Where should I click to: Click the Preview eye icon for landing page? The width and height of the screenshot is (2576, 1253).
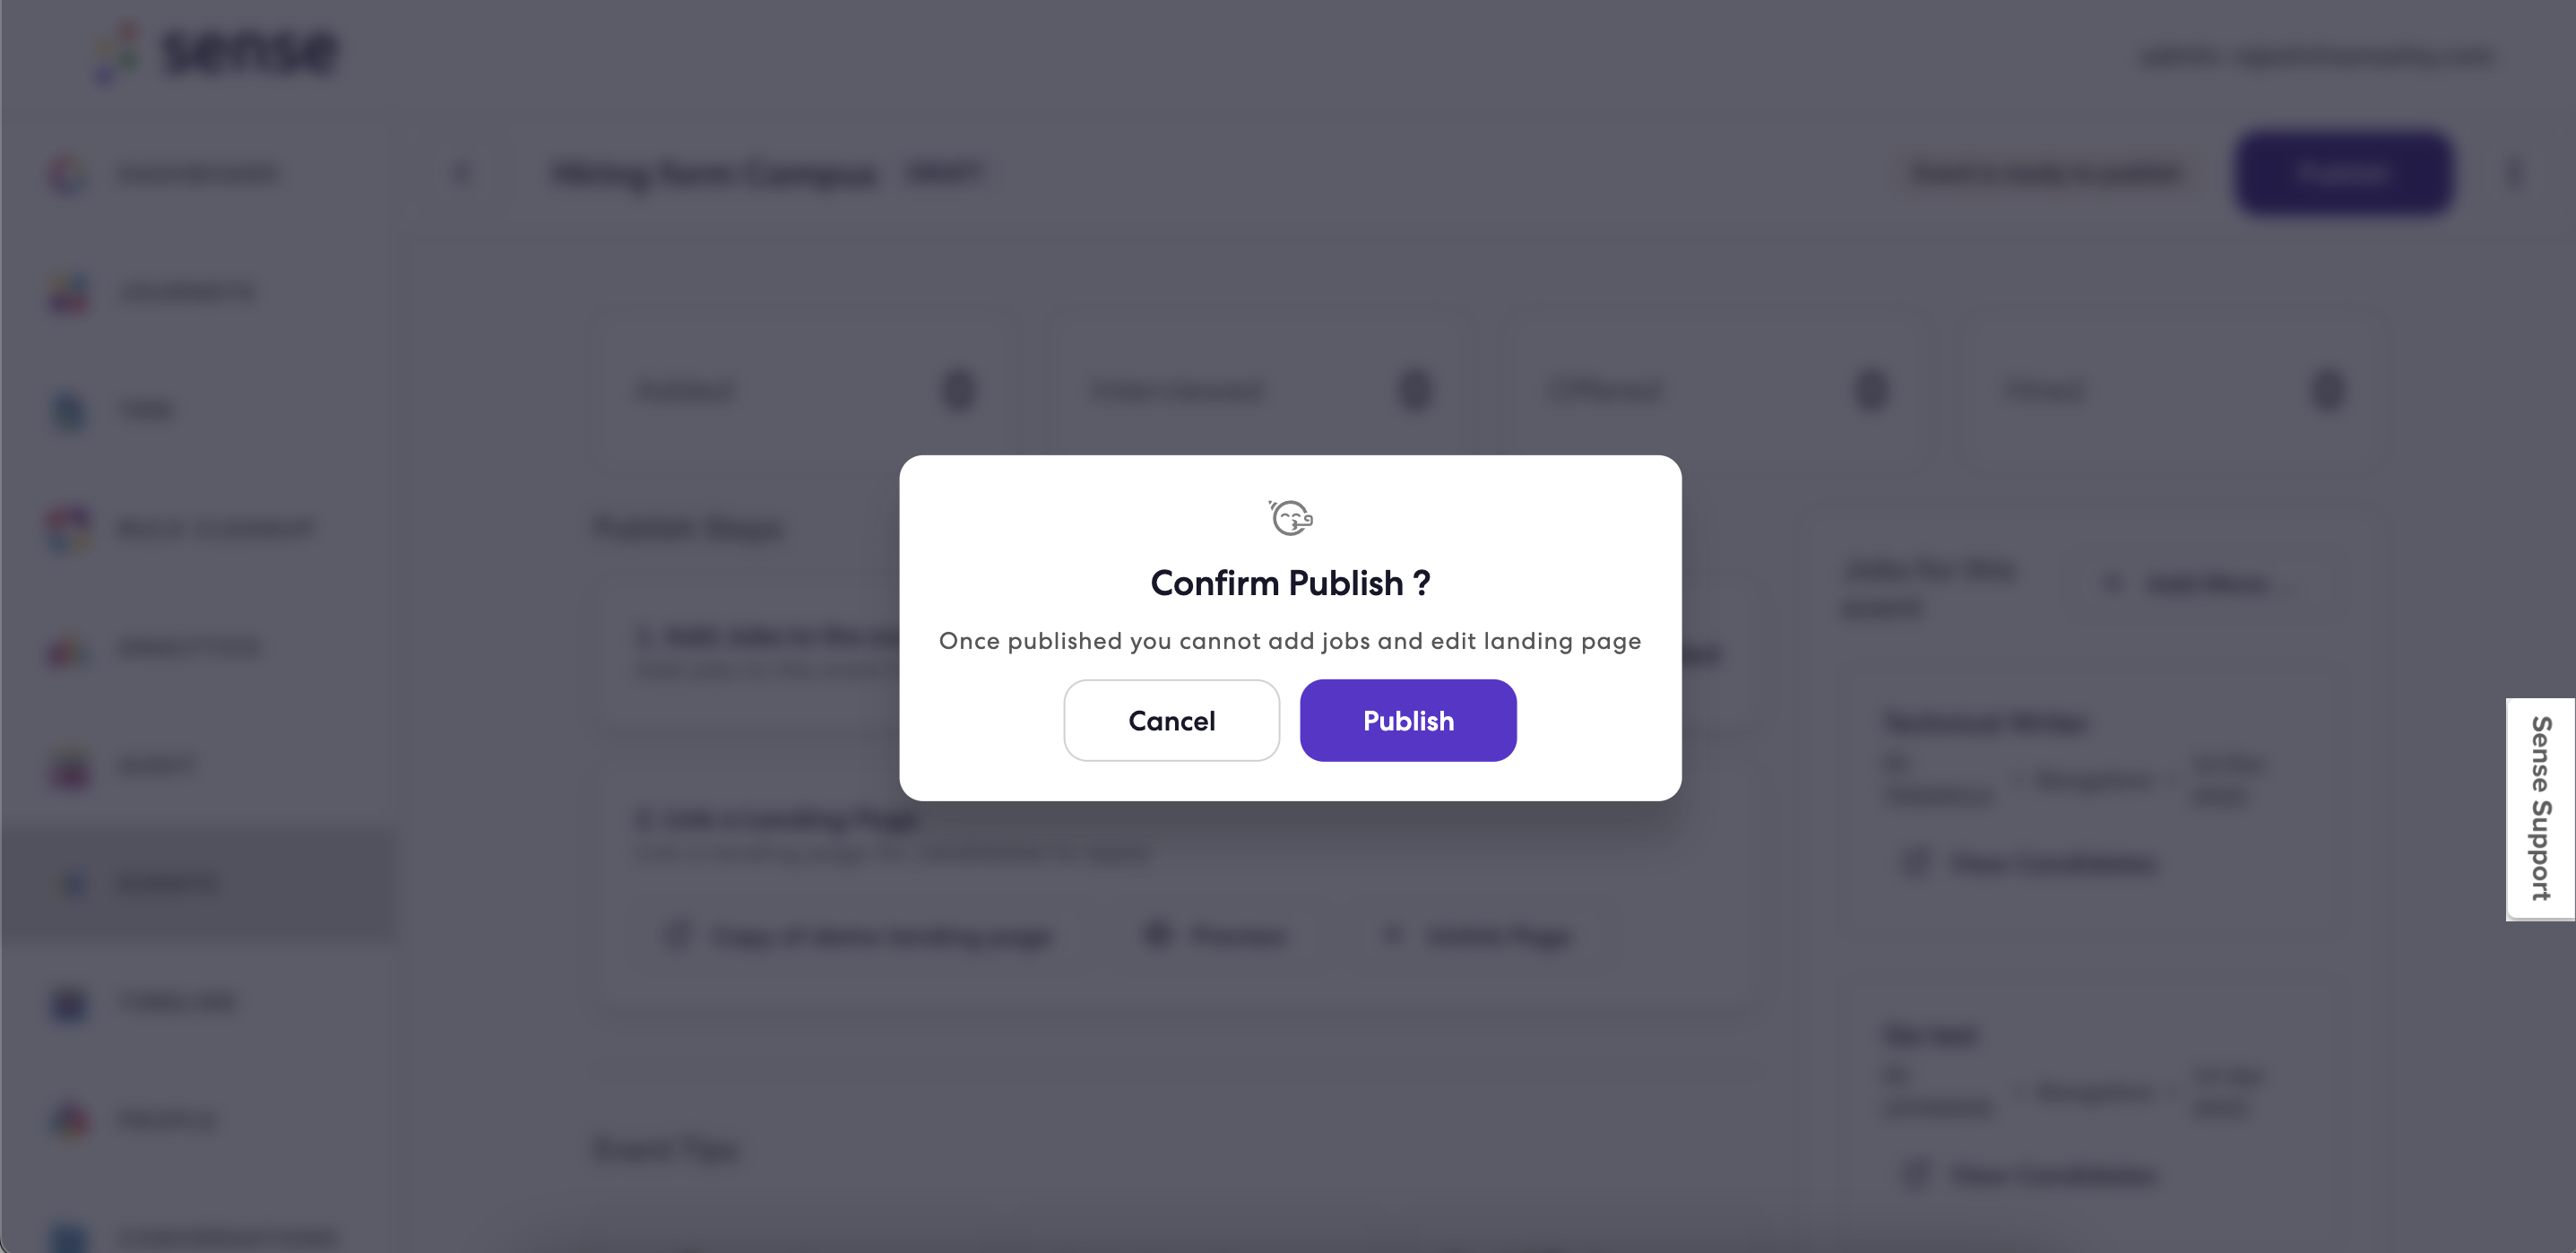click(x=1157, y=935)
